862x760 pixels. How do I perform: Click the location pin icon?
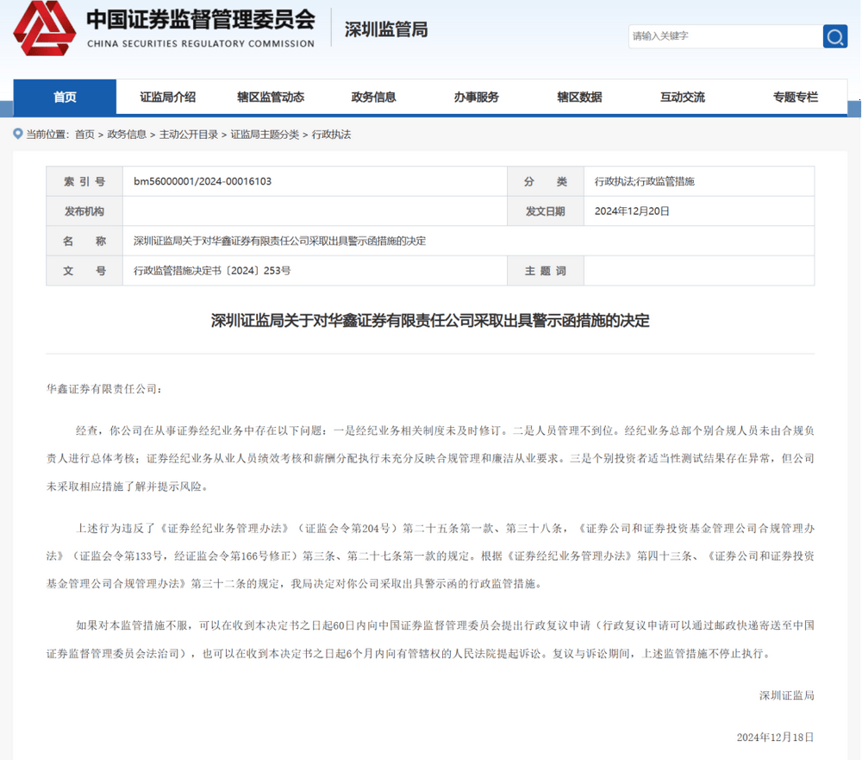point(18,134)
